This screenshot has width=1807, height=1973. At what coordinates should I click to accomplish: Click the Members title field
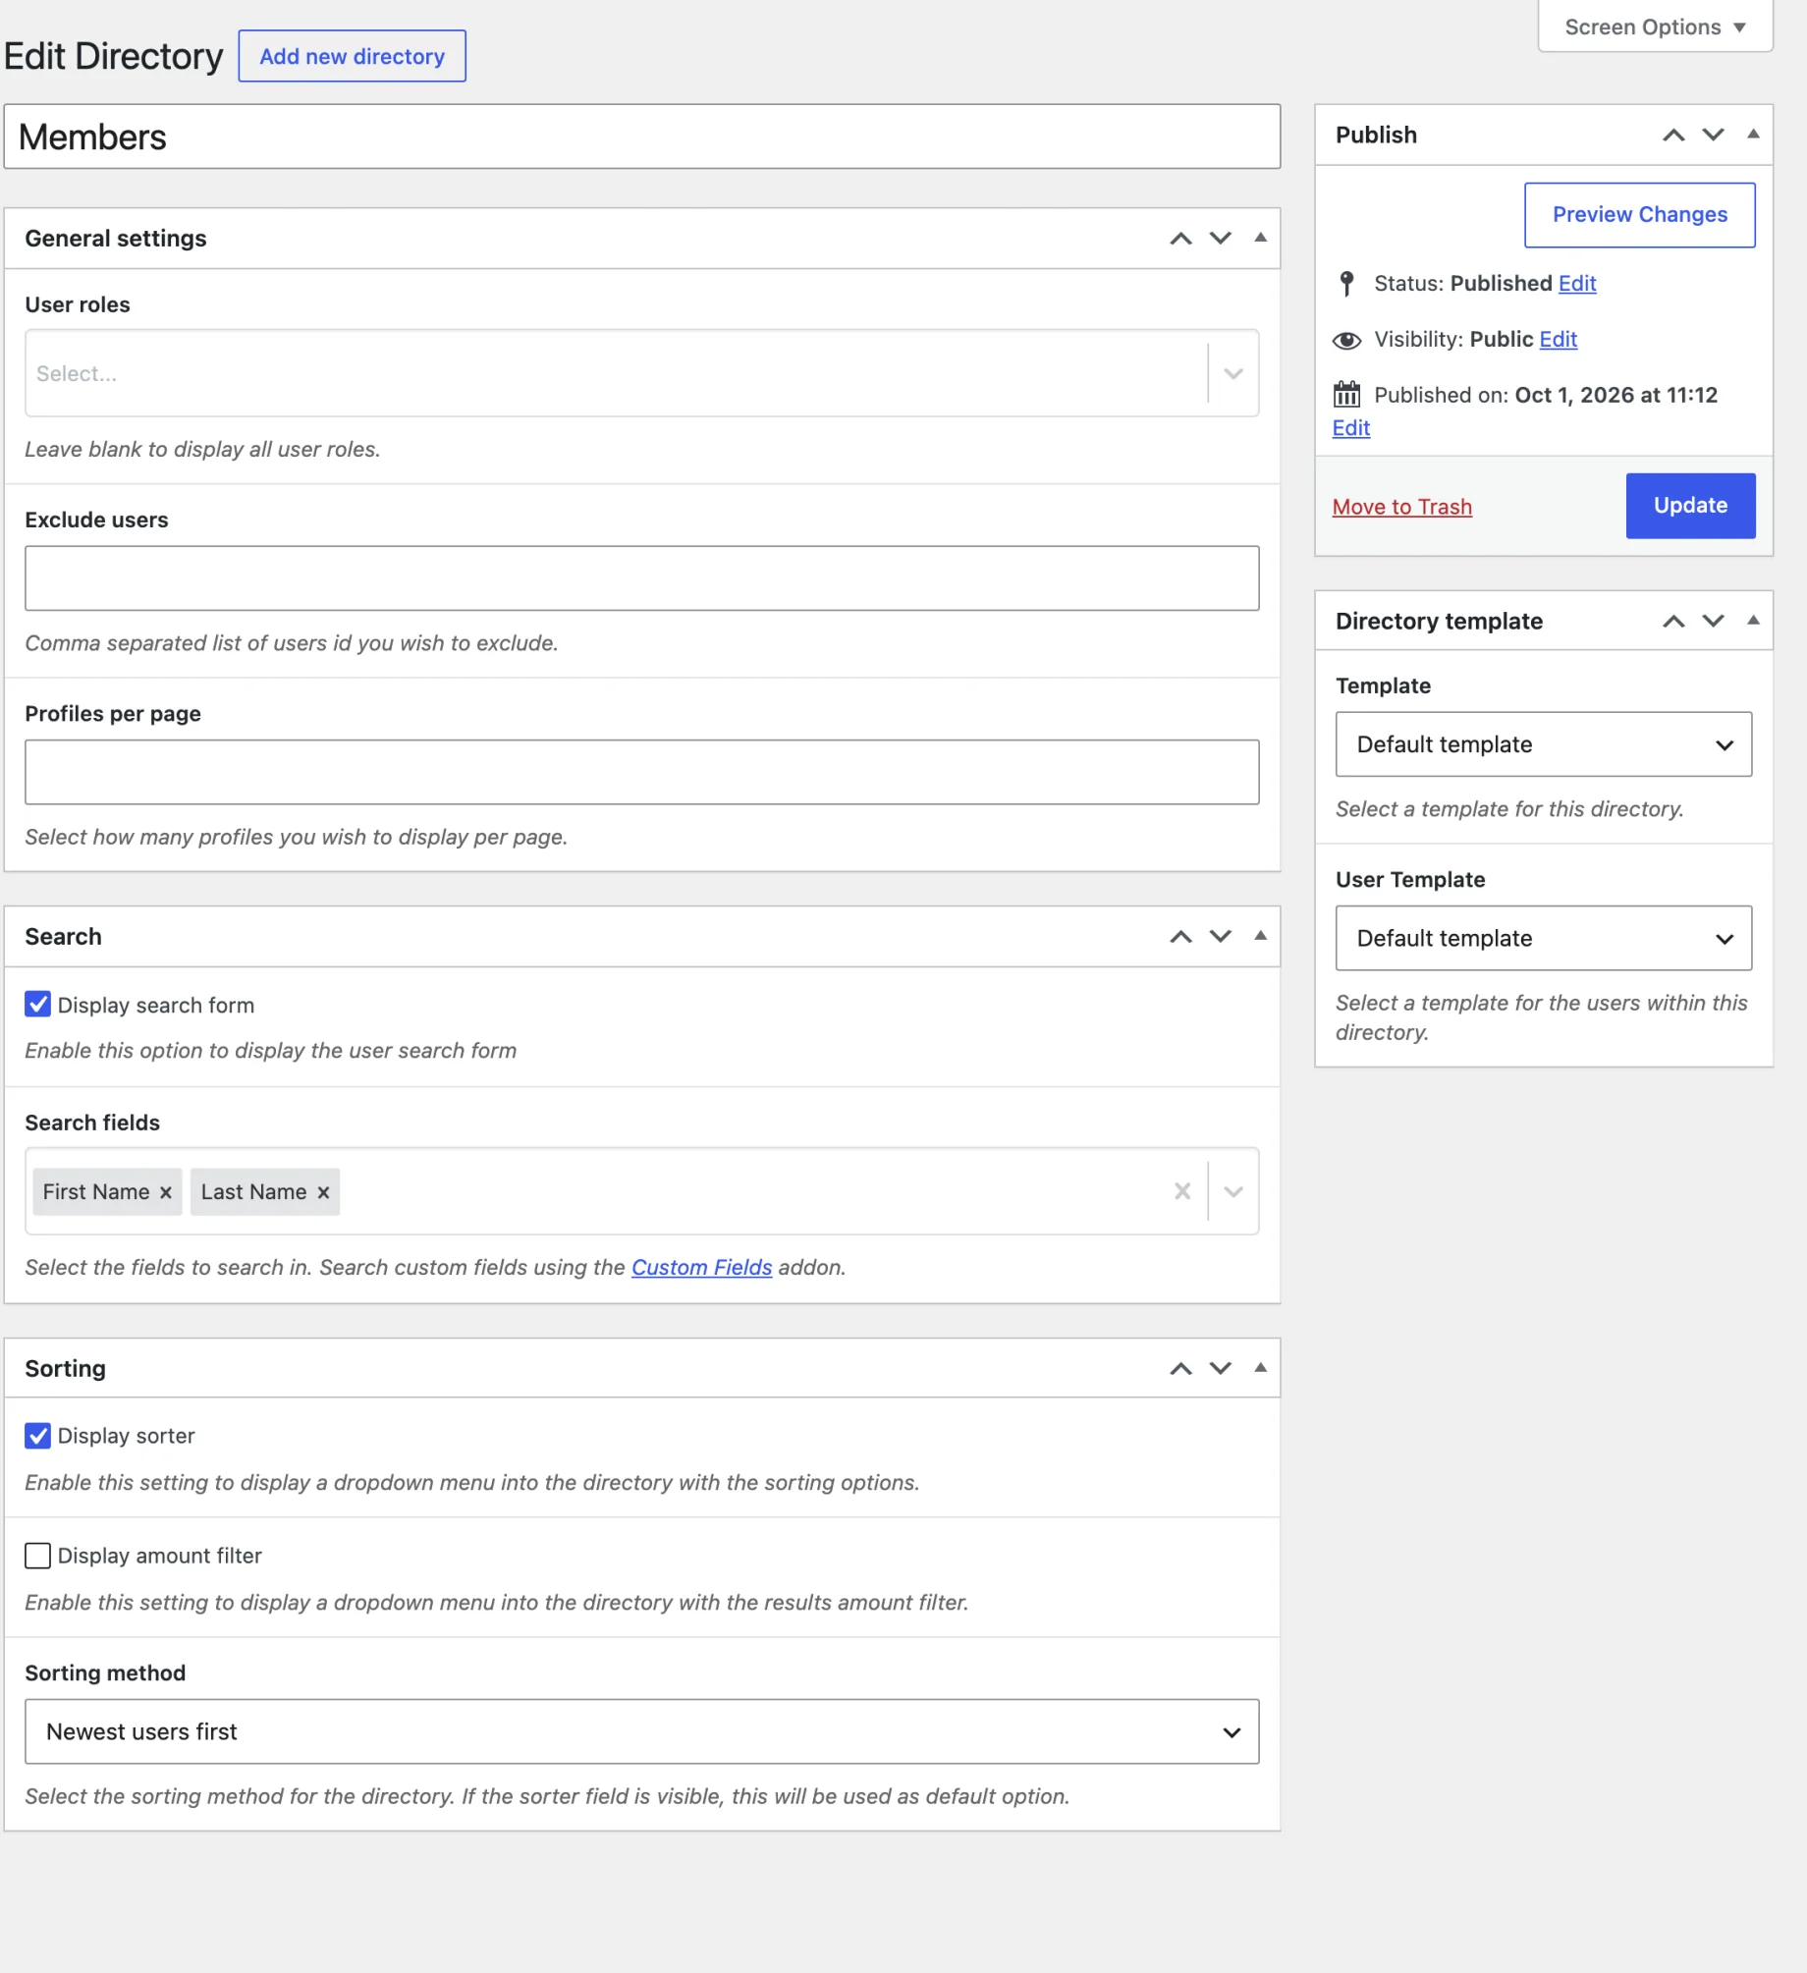tap(642, 137)
